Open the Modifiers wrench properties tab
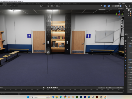Screen dimensions: 132x99 tap(126, 60)
